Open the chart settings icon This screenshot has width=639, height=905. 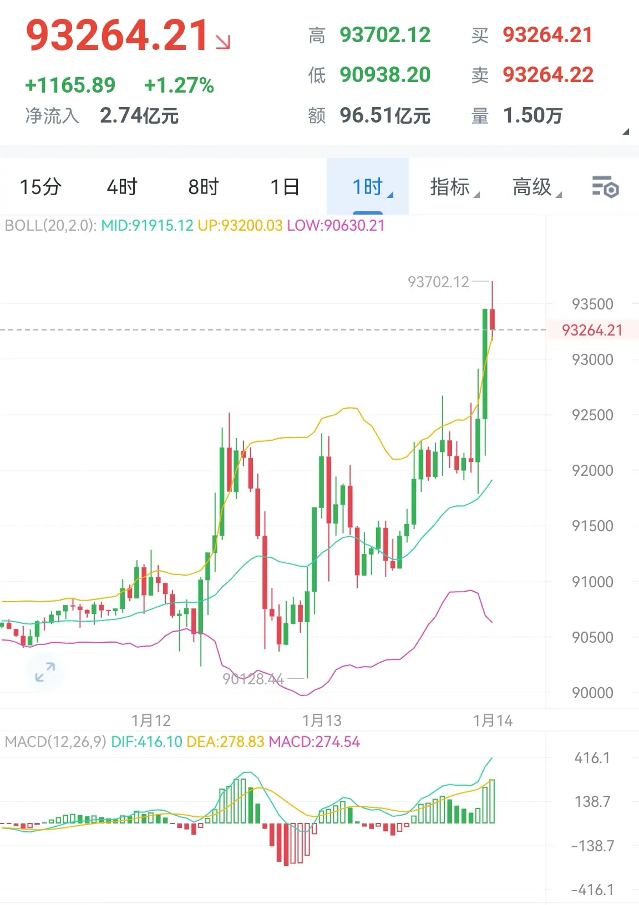[x=605, y=187]
